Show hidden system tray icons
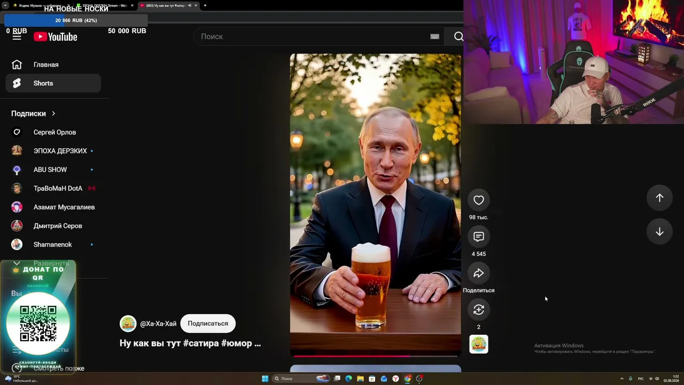The width and height of the screenshot is (684, 385). click(x=621, y=379)
